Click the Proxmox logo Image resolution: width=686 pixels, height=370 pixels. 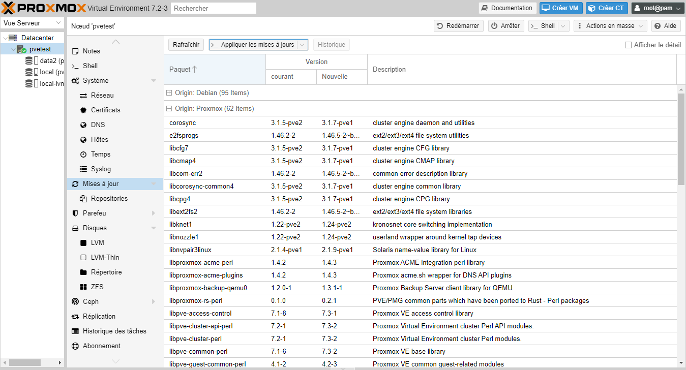click(43, 8)
